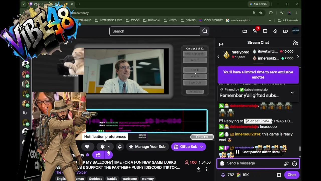Click the celebration party popper icon in chat box
321x181 pixels.
(x=286, y=164)
